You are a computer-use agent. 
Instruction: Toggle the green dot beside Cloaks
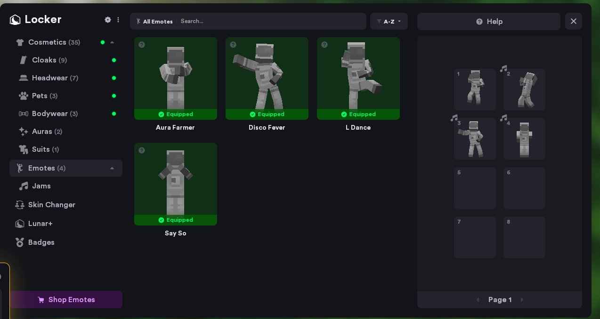pos(114,60)
